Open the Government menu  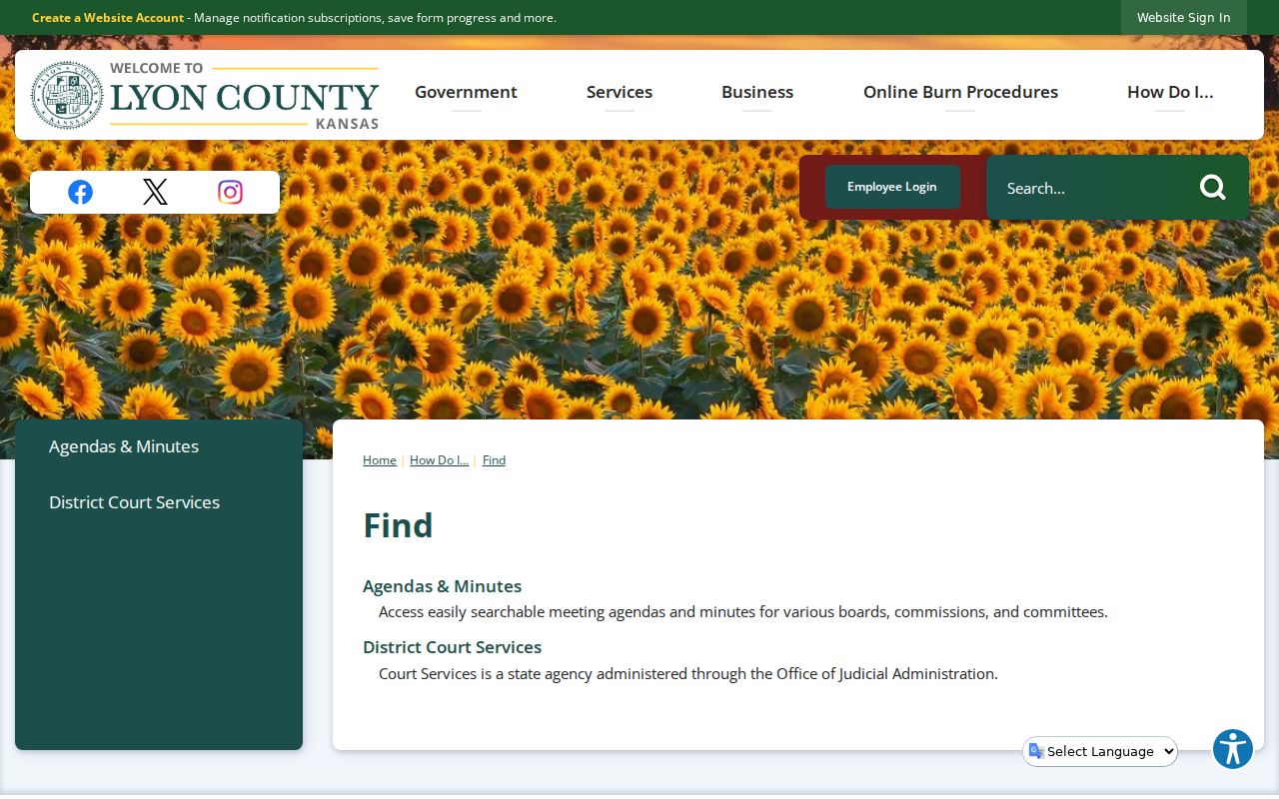coord(466,92)
